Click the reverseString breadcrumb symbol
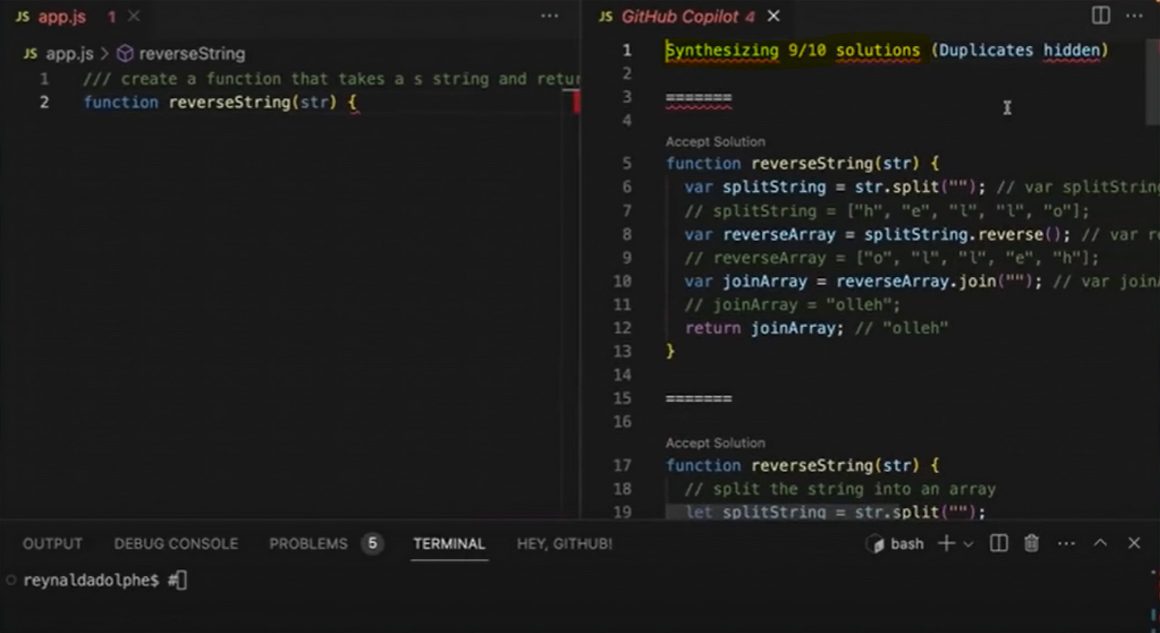The width and height of the screenshot is (1160, 633). click(192, 54)
